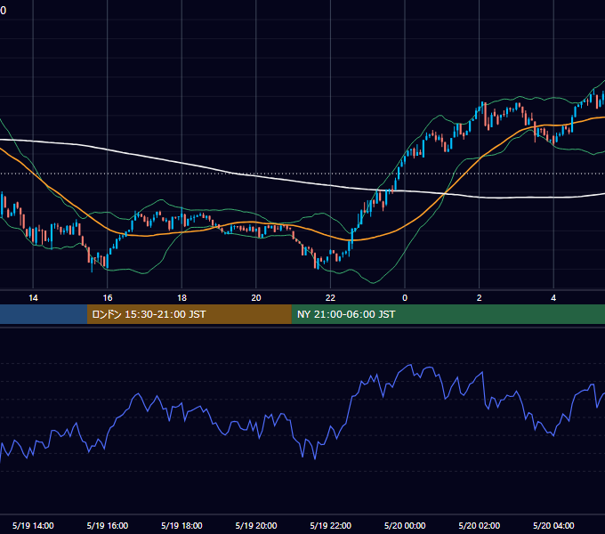The image size is (605, 534).
Task: Click the '2' hour axis label
Action: point(480,298)
